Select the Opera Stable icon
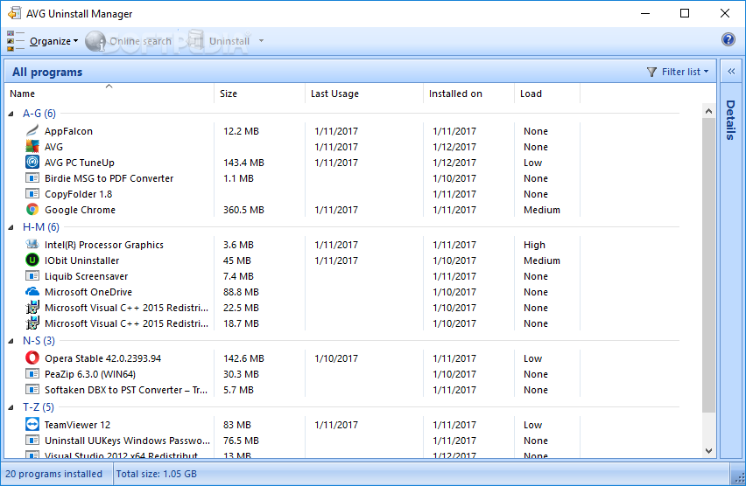Screen dimensions: 746x486 pos(32,358)
